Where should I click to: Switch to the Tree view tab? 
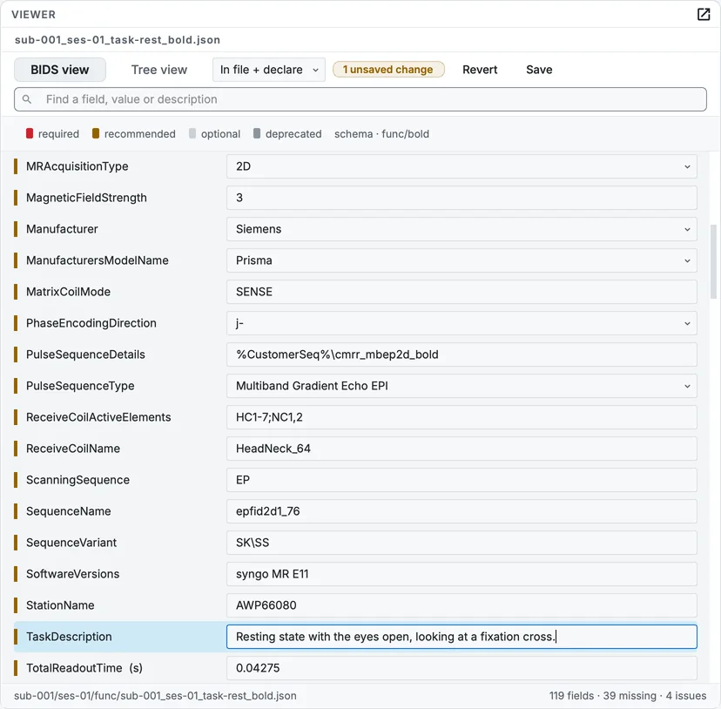[x=159, y=70]
